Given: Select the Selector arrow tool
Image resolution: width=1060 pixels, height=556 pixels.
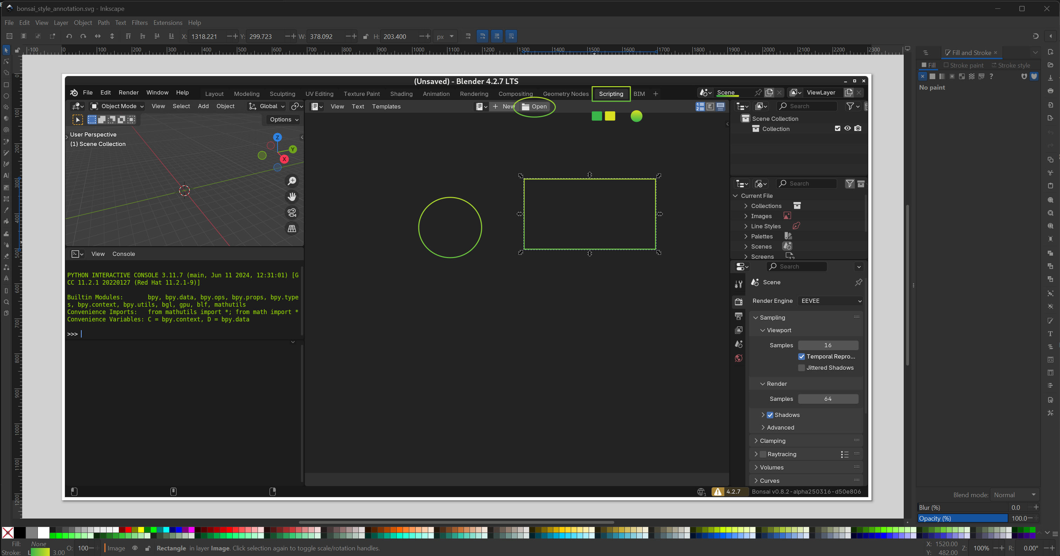Looking at the screenshot, I should pyautogui.click(x=6, y=50).
